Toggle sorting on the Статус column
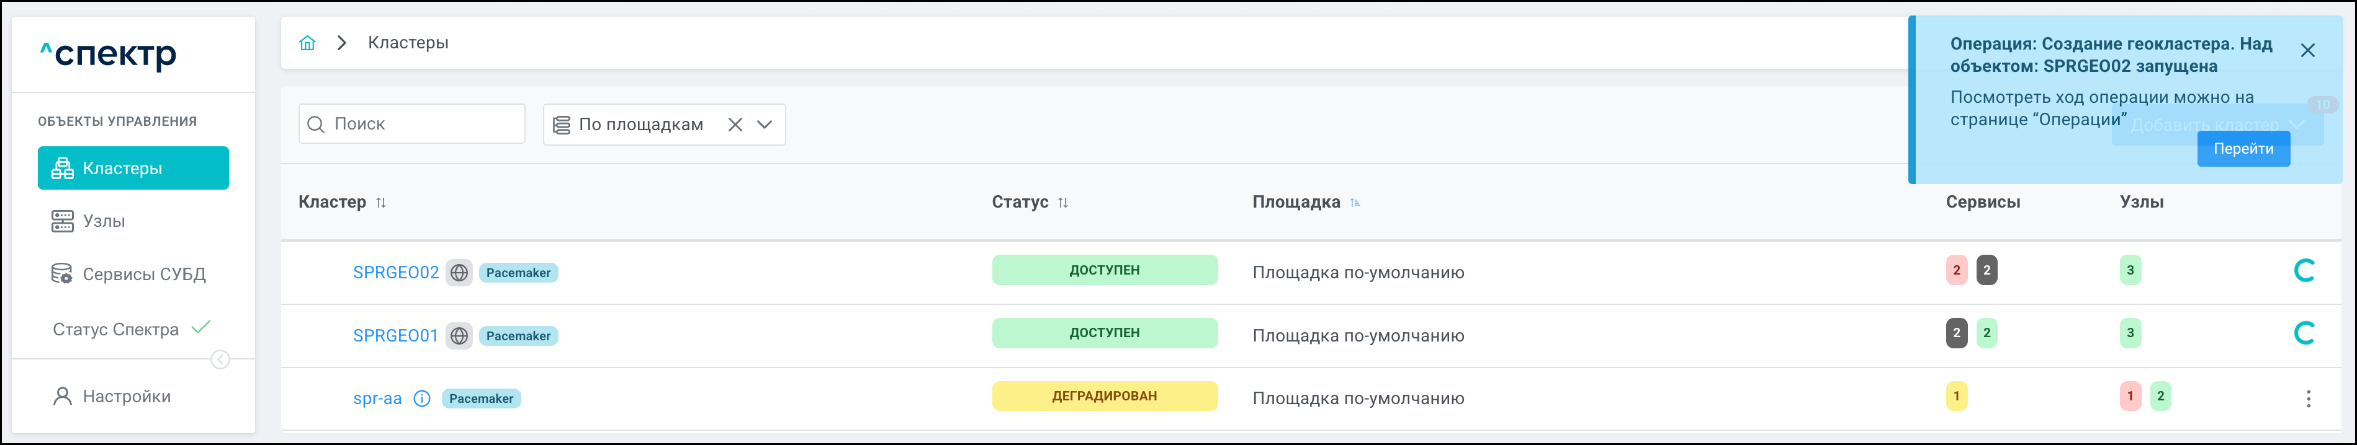This screenshot has width=2357, height=445. (1063, 203)
